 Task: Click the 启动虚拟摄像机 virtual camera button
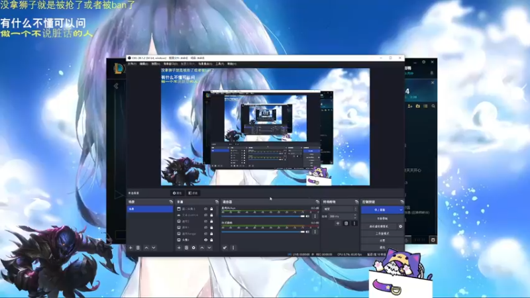(379, 226)
